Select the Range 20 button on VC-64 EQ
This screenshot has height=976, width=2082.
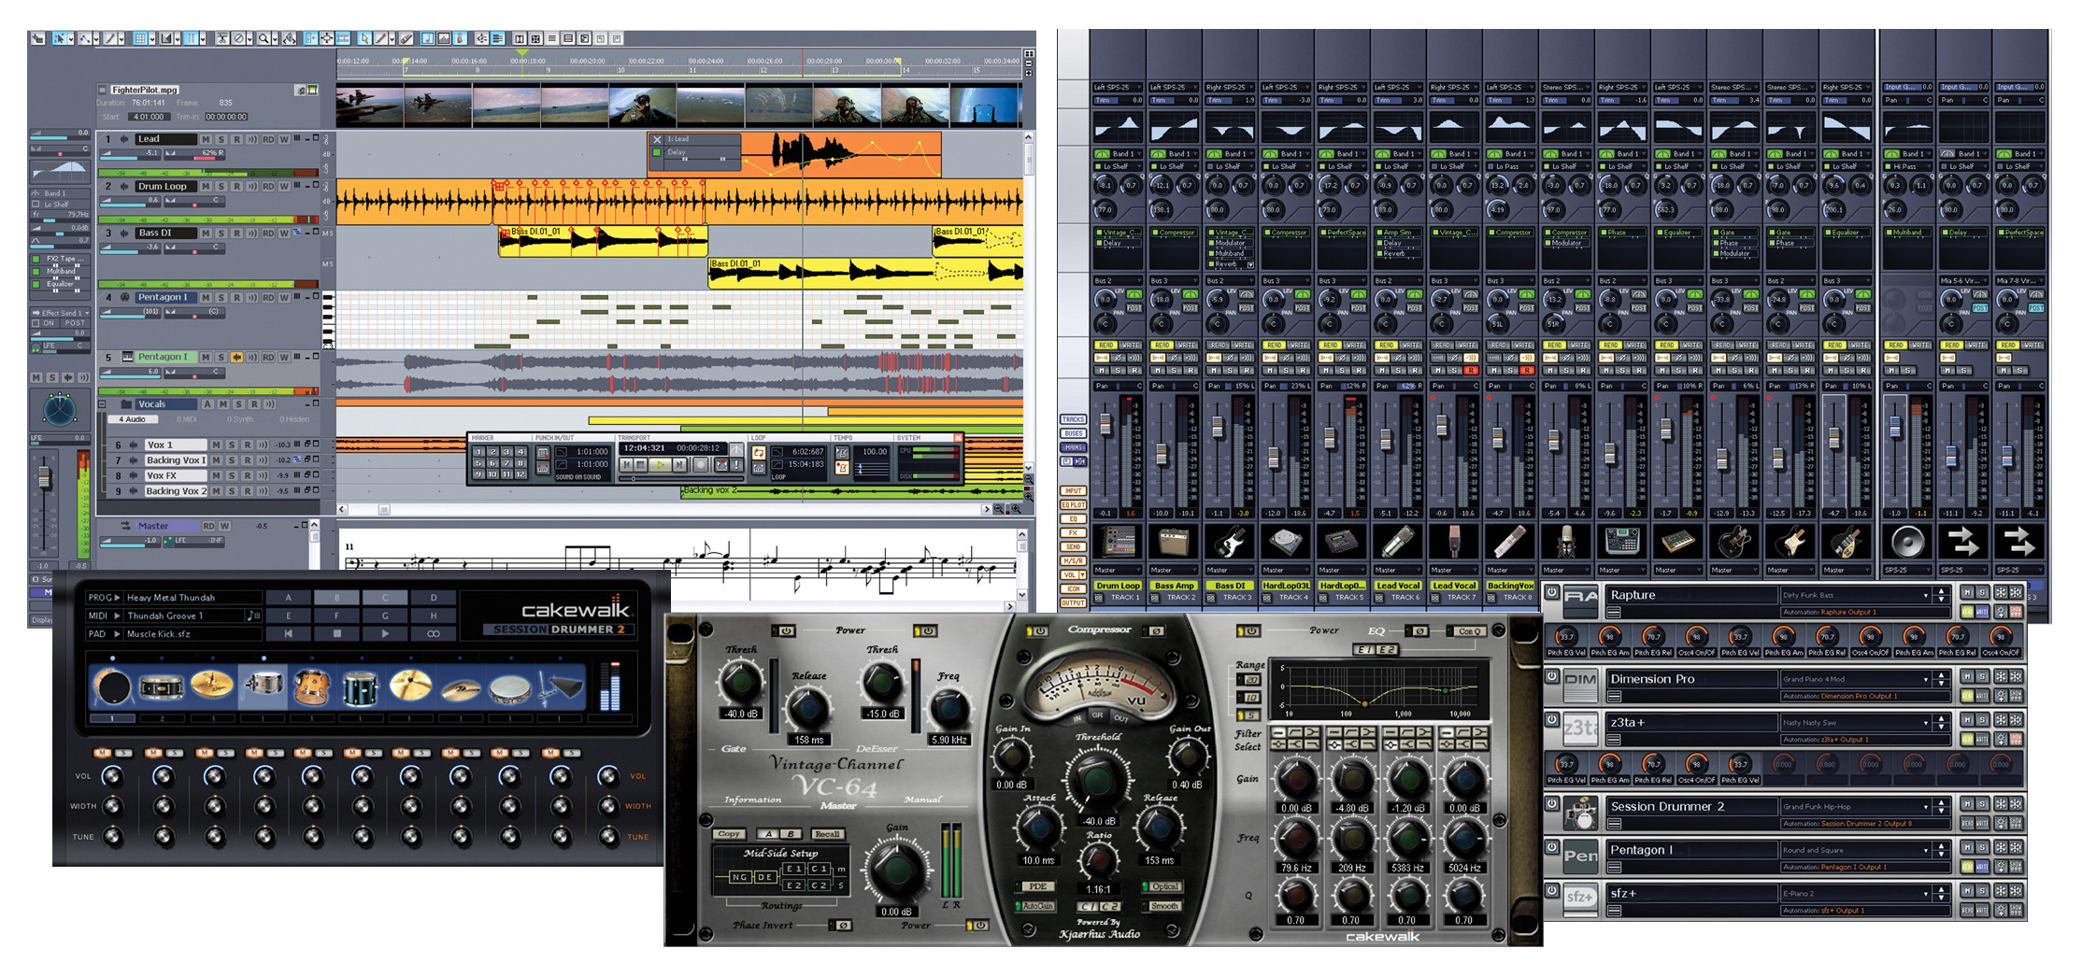[1249, 680]
